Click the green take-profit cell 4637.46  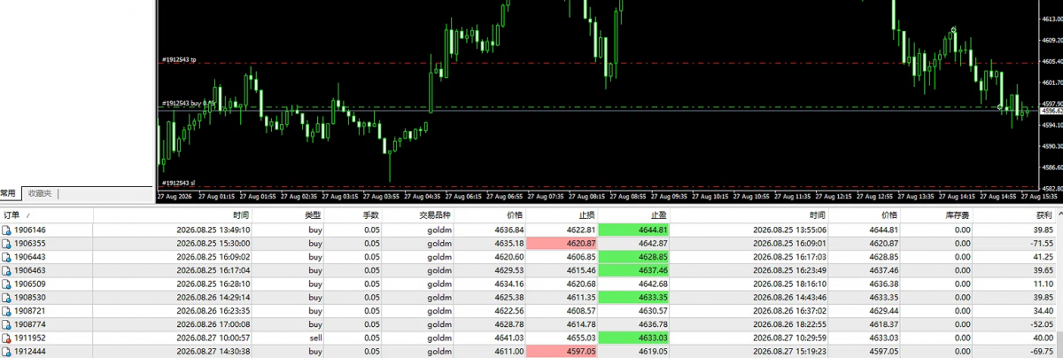pos(634,269)
